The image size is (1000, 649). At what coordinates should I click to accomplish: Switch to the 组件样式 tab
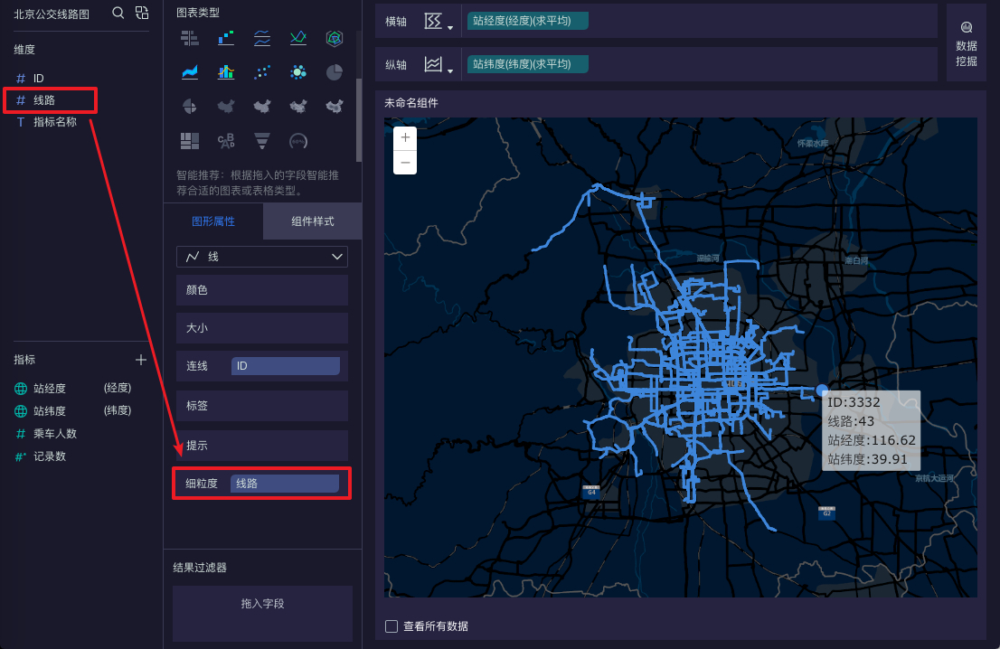313,221
